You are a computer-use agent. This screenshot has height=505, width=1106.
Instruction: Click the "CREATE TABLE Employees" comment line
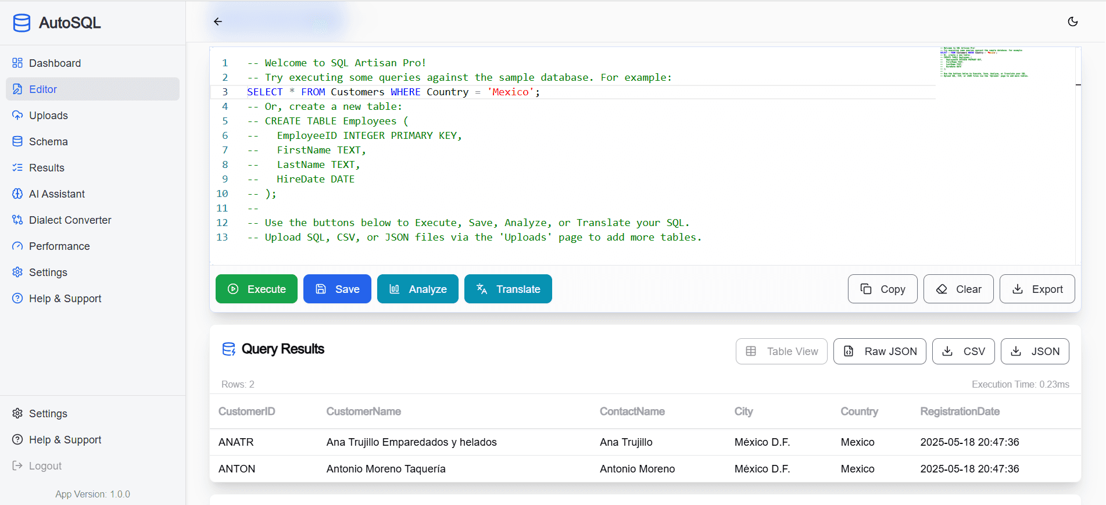point(328,121)
